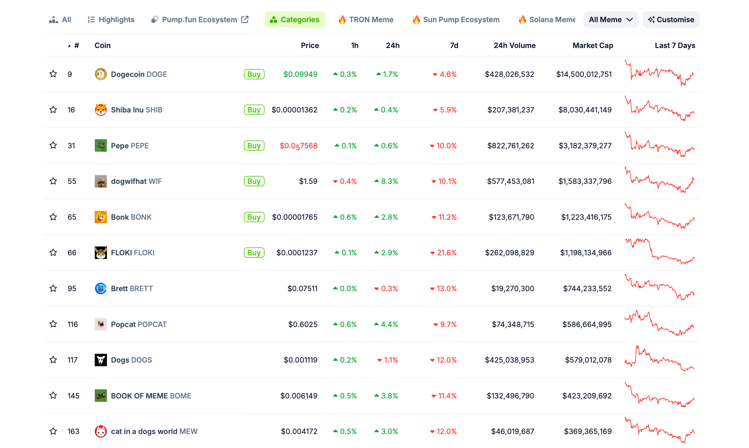
Task: Click the Dogecoin coin logo
Action: coord(101,74)
